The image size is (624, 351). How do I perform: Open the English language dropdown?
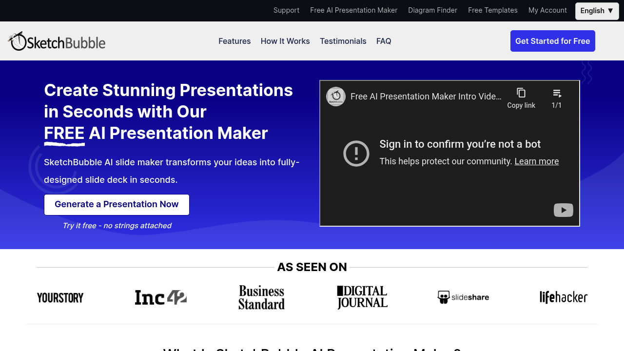coord(597,11)
